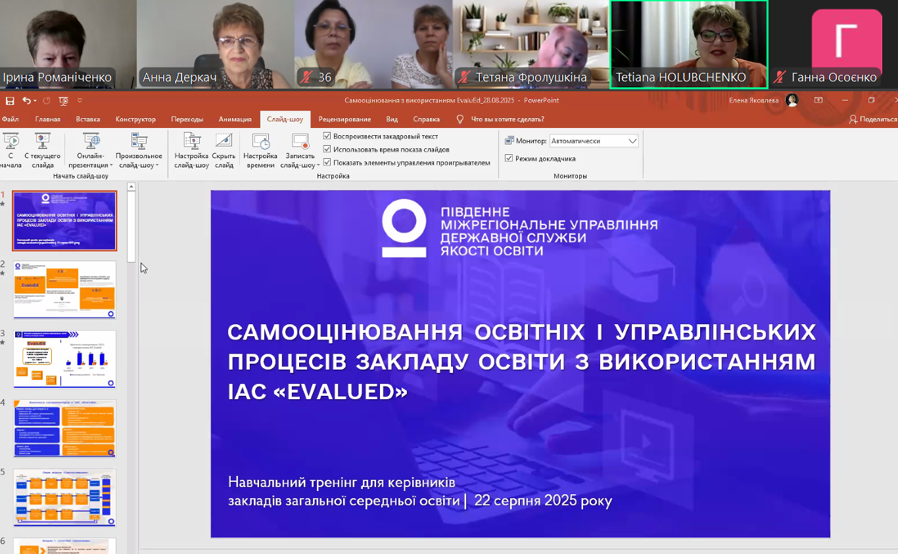Start show 'С текущего слайда'
Viewport: 898px width, 554px height.
[43, 151]
